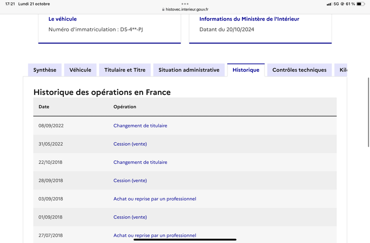Click the date cell 22/10/2018

pos(50,162)
